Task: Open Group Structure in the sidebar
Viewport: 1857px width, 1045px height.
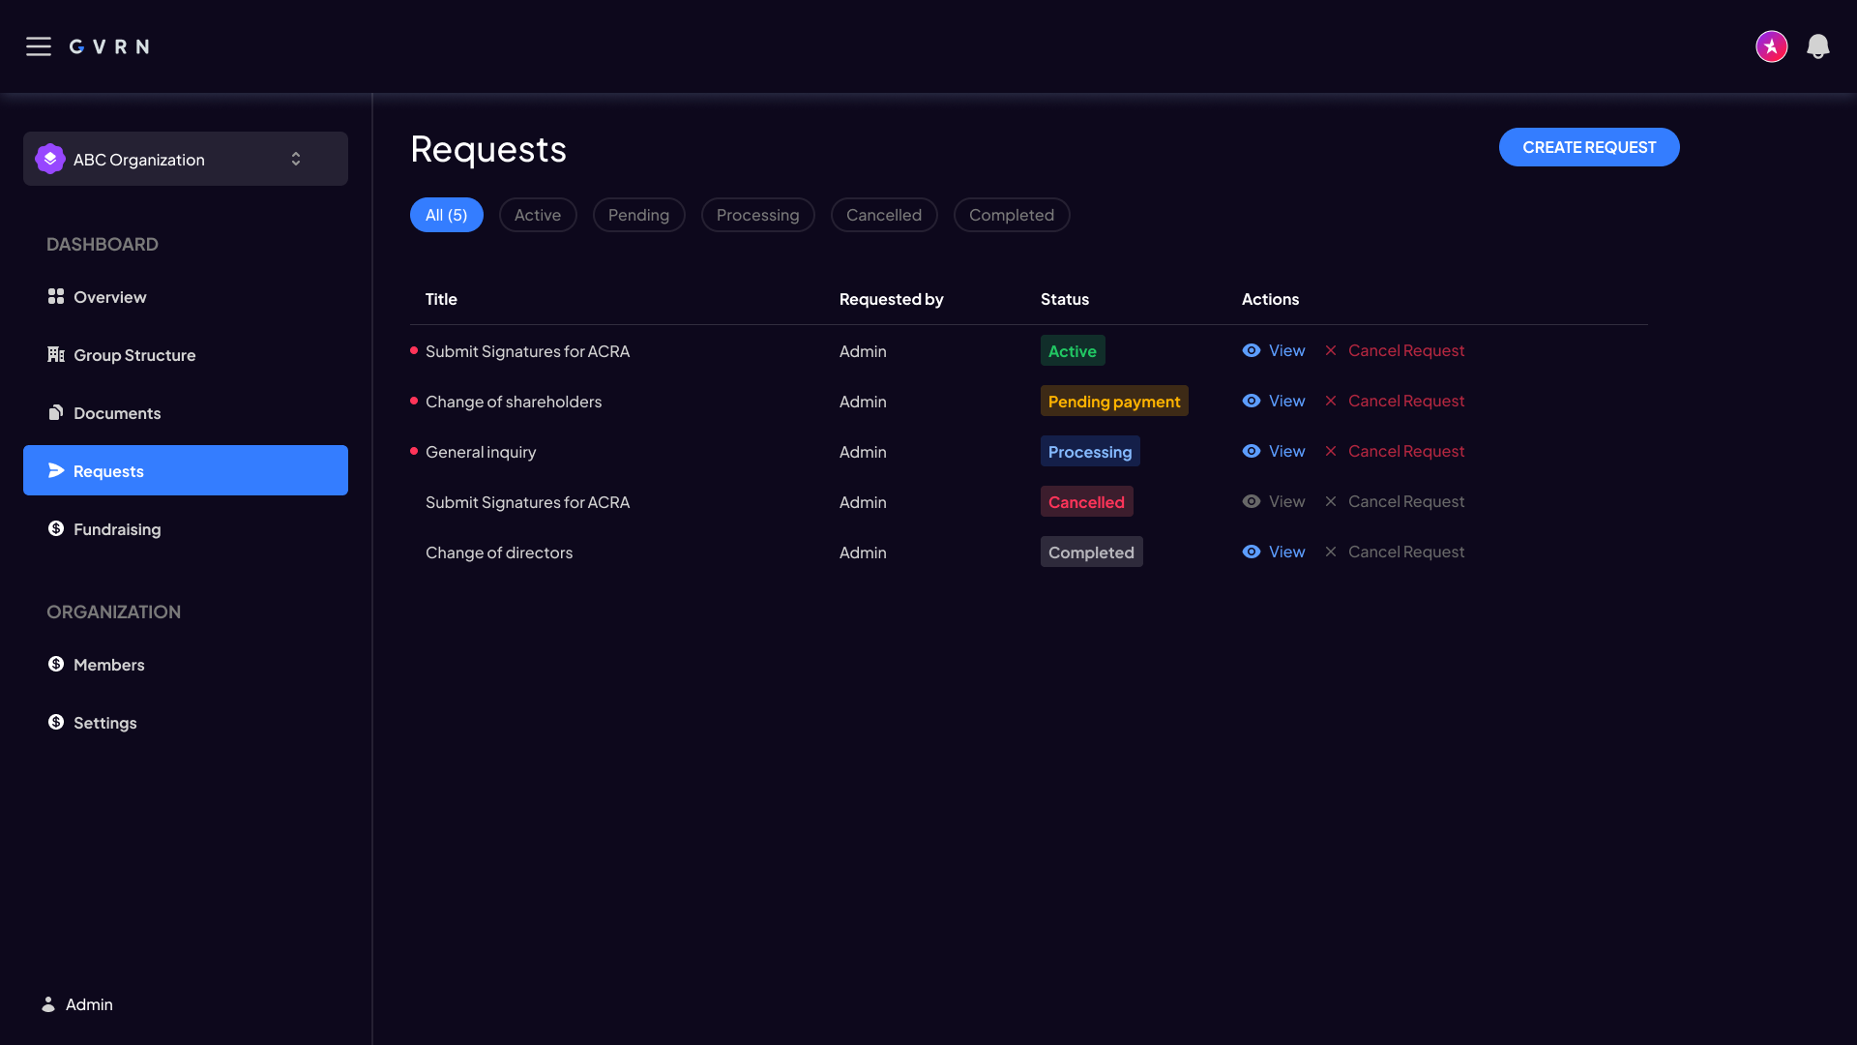Action: coord(186,354)
